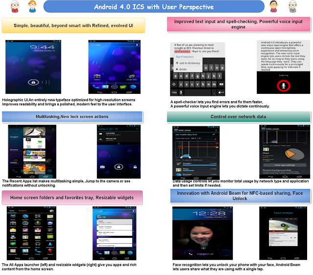Click the glasses-wearing avatar in the pink shirt

[273, 6]
